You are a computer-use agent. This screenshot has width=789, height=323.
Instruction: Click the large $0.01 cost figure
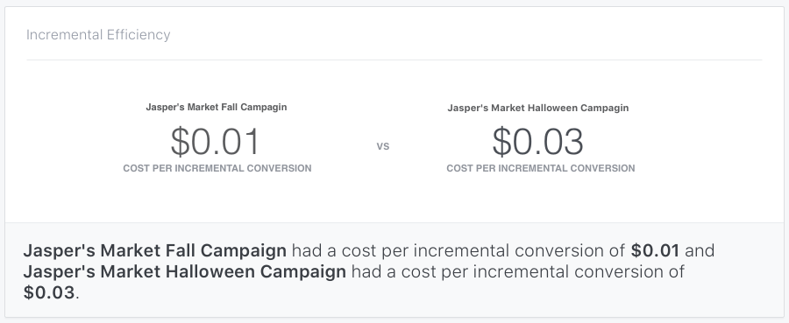[x=215, y=141]
